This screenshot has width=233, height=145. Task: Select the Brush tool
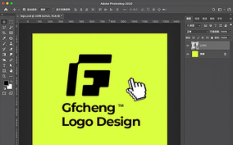click(x=4, y=44)
